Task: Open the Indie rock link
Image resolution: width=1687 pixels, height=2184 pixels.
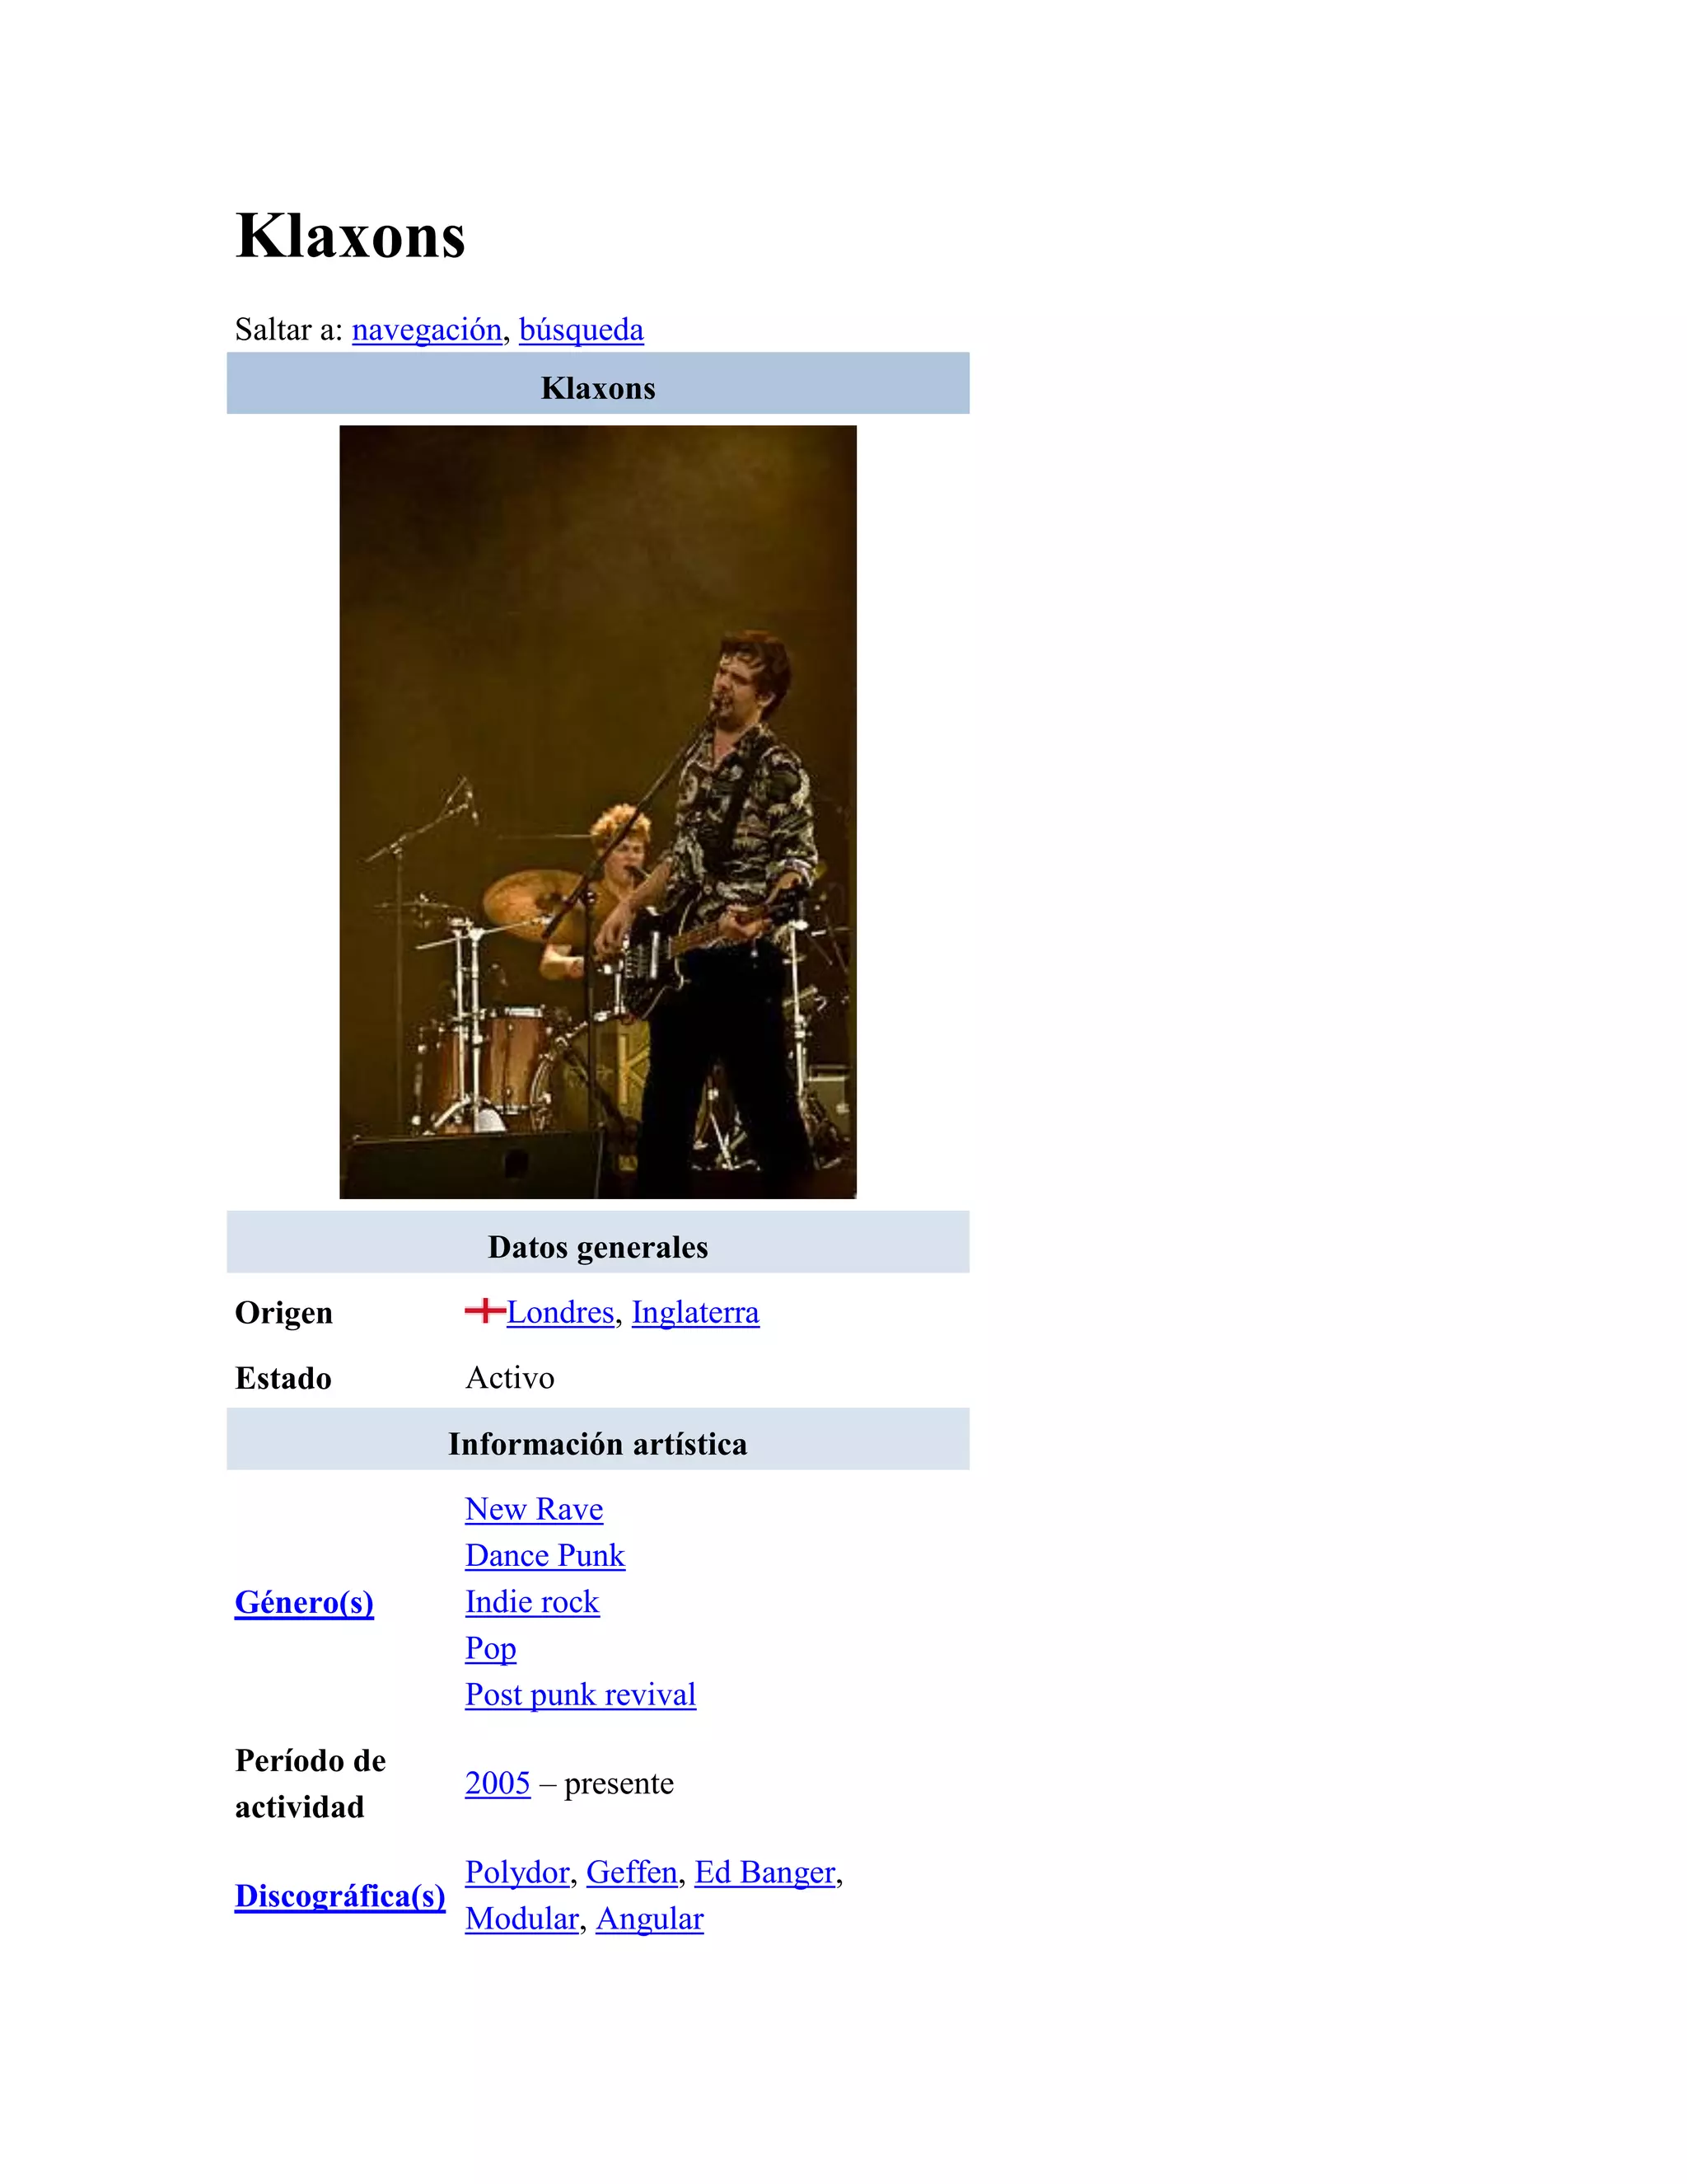Action: click(531, 1602)
